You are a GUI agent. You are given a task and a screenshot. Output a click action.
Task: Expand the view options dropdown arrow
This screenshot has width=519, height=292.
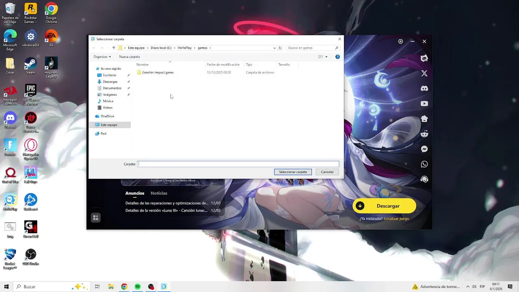[326, 57]
